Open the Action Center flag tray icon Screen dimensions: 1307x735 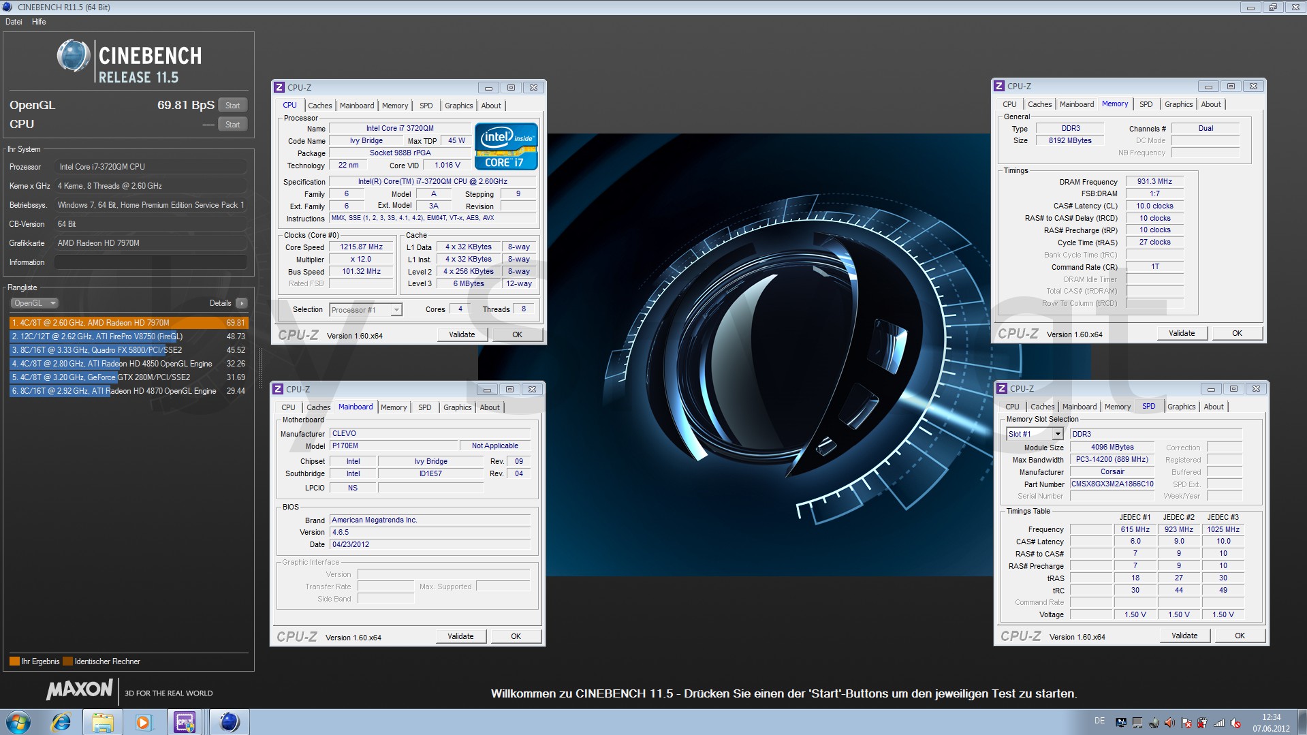point(1186,723)
